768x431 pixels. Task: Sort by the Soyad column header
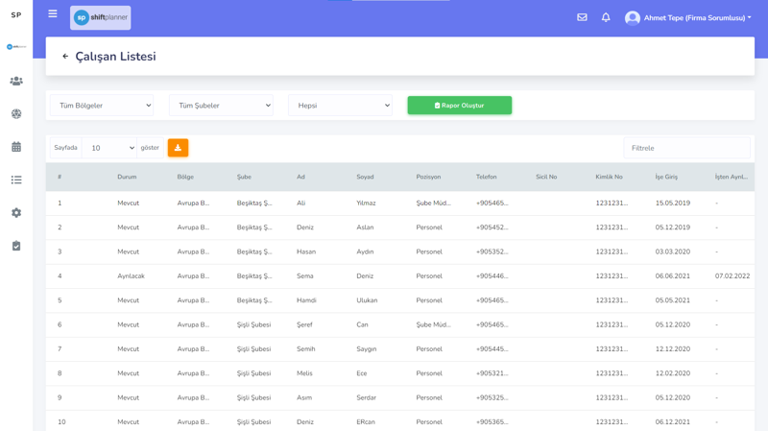pos(365,177)
